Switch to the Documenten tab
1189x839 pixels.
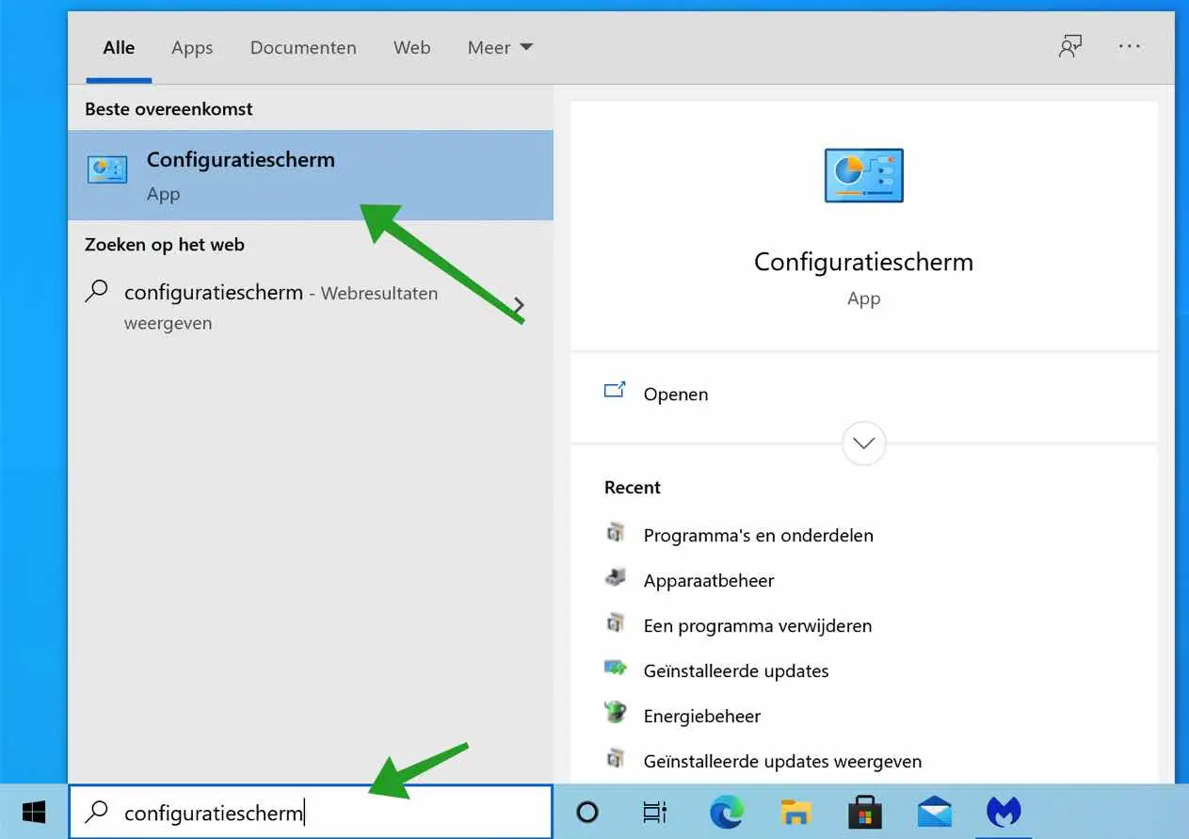click(303, 47)
